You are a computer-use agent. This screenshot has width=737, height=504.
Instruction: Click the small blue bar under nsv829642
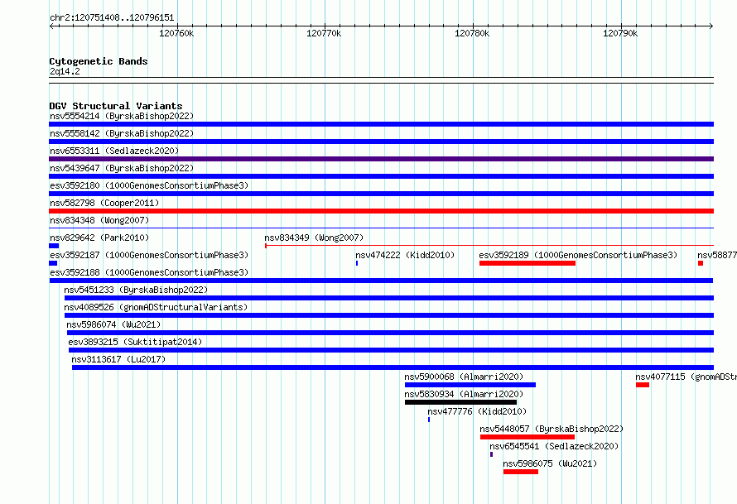[54, 246]
